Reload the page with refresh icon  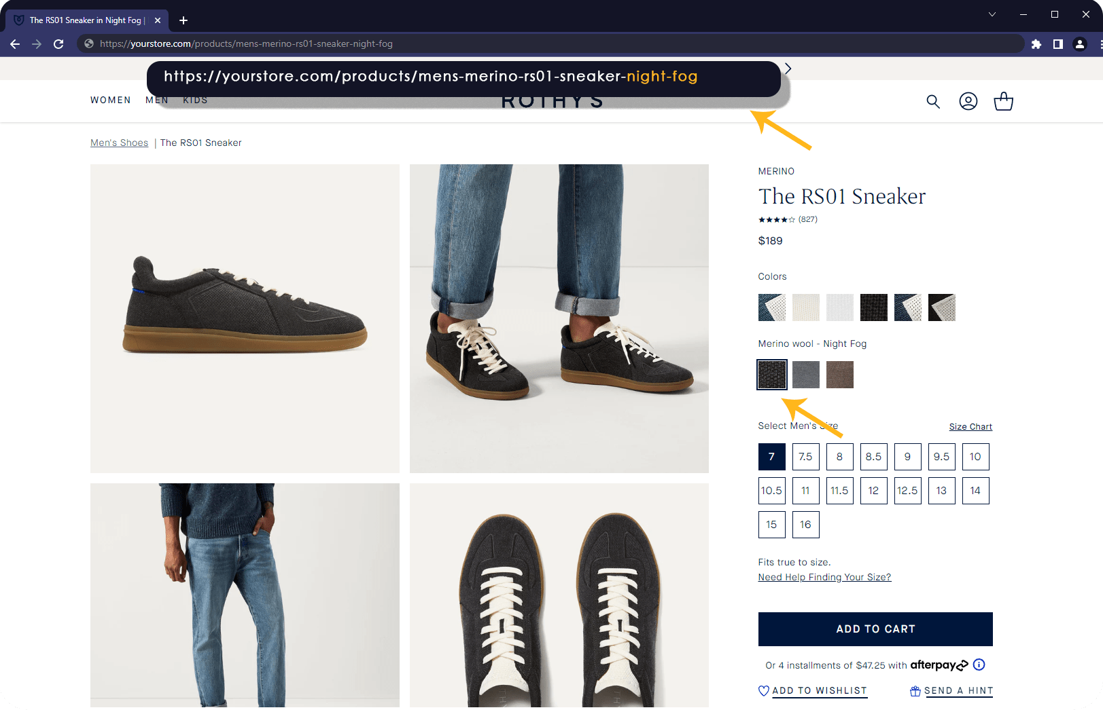(x=58, y=43)
